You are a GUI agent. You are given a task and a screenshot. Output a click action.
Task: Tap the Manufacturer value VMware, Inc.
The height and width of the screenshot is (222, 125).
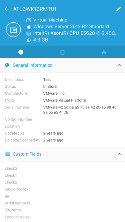54,93
